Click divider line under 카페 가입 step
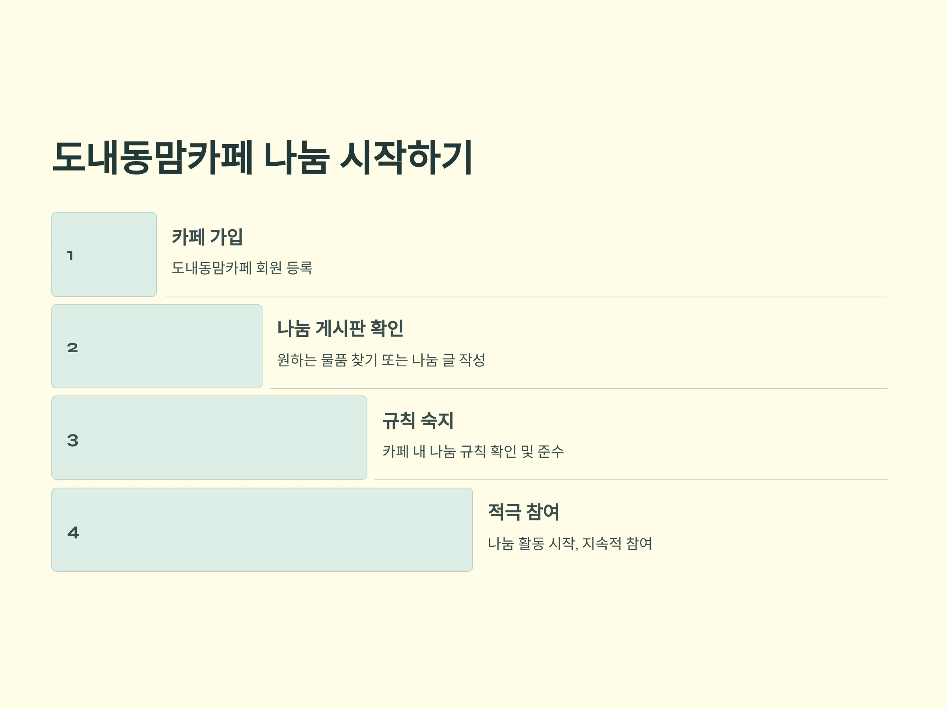The image size is (946, 709). pos(525,297)
